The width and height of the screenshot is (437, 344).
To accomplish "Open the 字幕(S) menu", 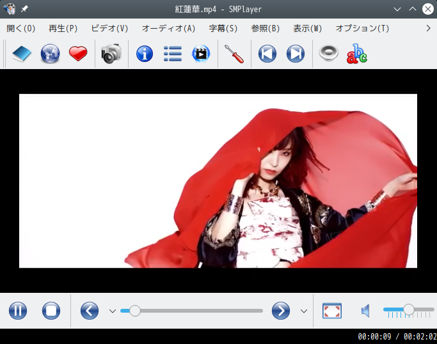I will (x=223, y=28).
